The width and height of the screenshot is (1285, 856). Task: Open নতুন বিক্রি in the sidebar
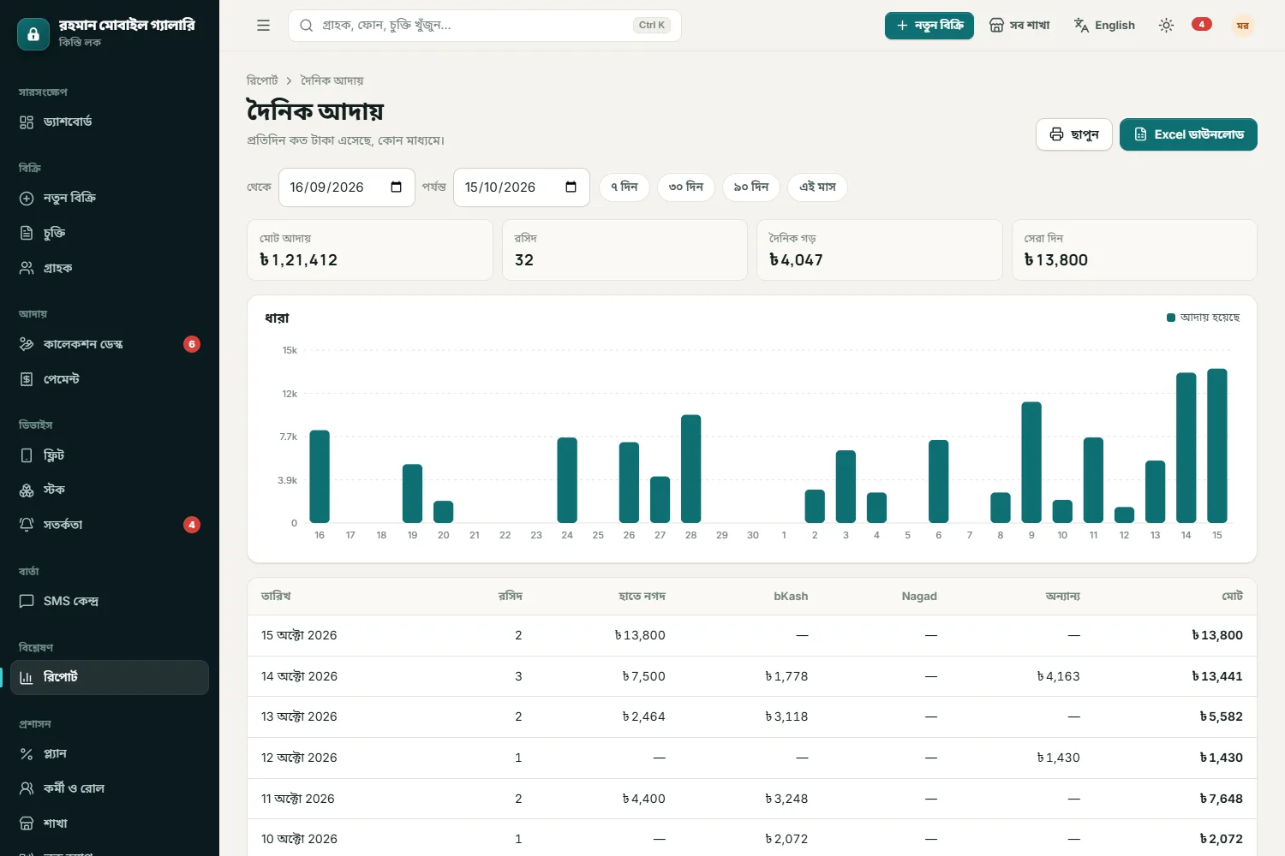point(110,199)
